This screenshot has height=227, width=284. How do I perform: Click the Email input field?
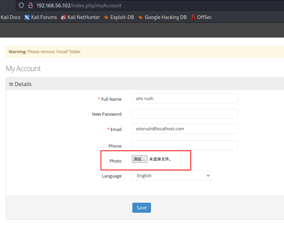tap(185, 129)
